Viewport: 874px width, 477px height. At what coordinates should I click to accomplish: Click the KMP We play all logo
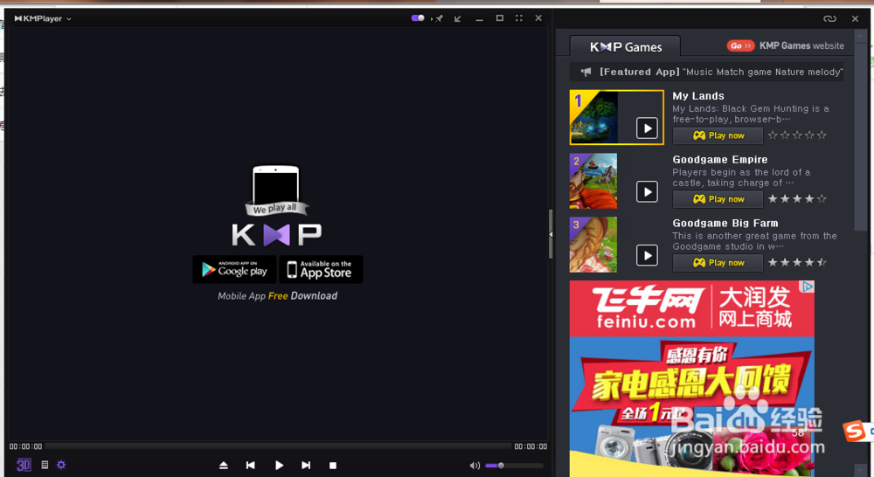(276, 206)
